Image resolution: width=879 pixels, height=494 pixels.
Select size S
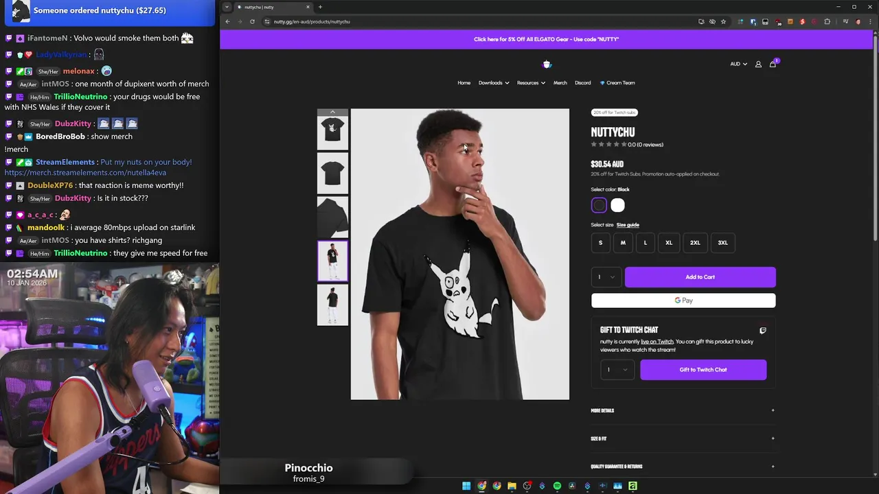600,242
